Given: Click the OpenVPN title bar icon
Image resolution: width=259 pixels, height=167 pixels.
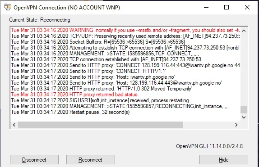Looking at the screenshot, I should [7, 7].
